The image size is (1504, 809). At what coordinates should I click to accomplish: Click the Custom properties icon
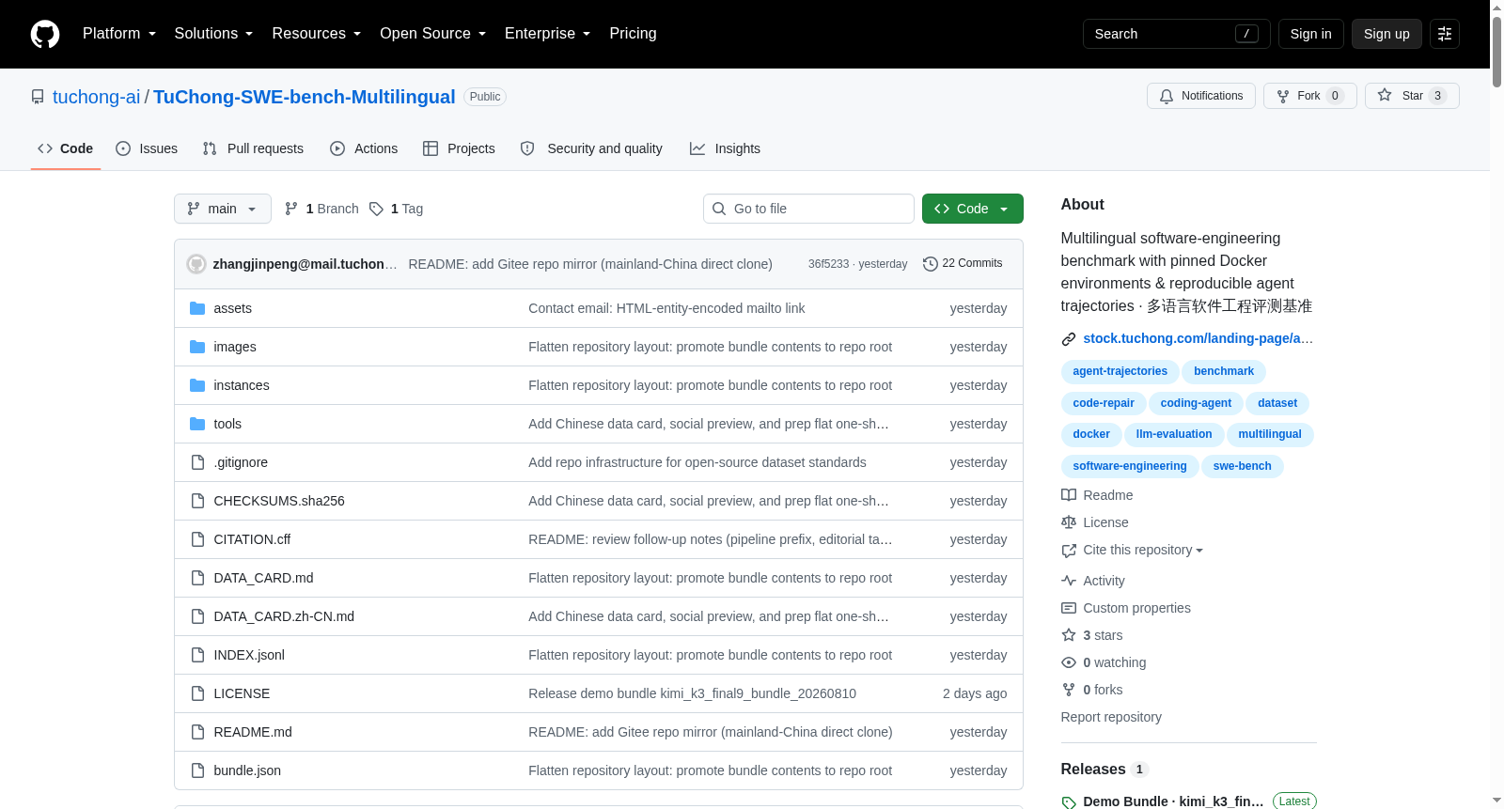(x=1069, y=608)
